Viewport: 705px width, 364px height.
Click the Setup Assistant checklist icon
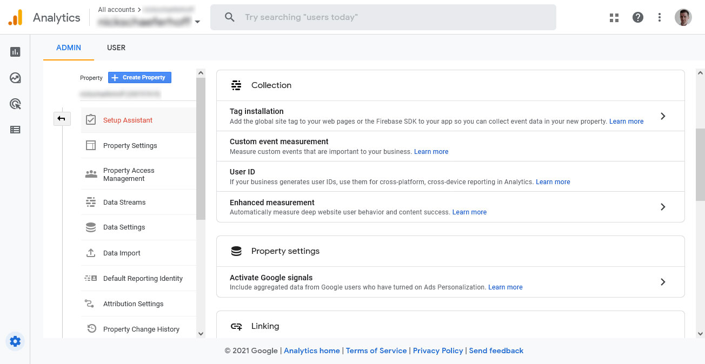click(x=91, y=120)
